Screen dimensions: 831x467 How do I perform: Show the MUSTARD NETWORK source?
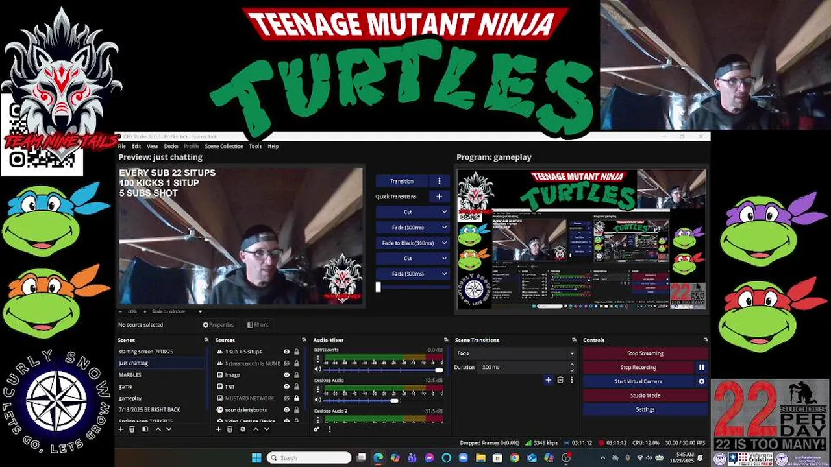point(286,398)
